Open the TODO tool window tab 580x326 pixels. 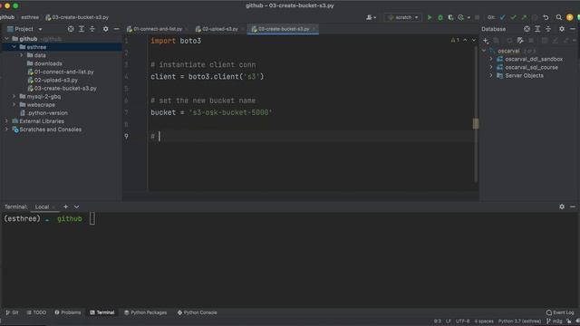(36, 312)
